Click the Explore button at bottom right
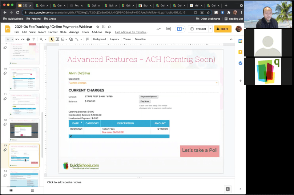The image size is (294, 195). click(x=227, y=189)
